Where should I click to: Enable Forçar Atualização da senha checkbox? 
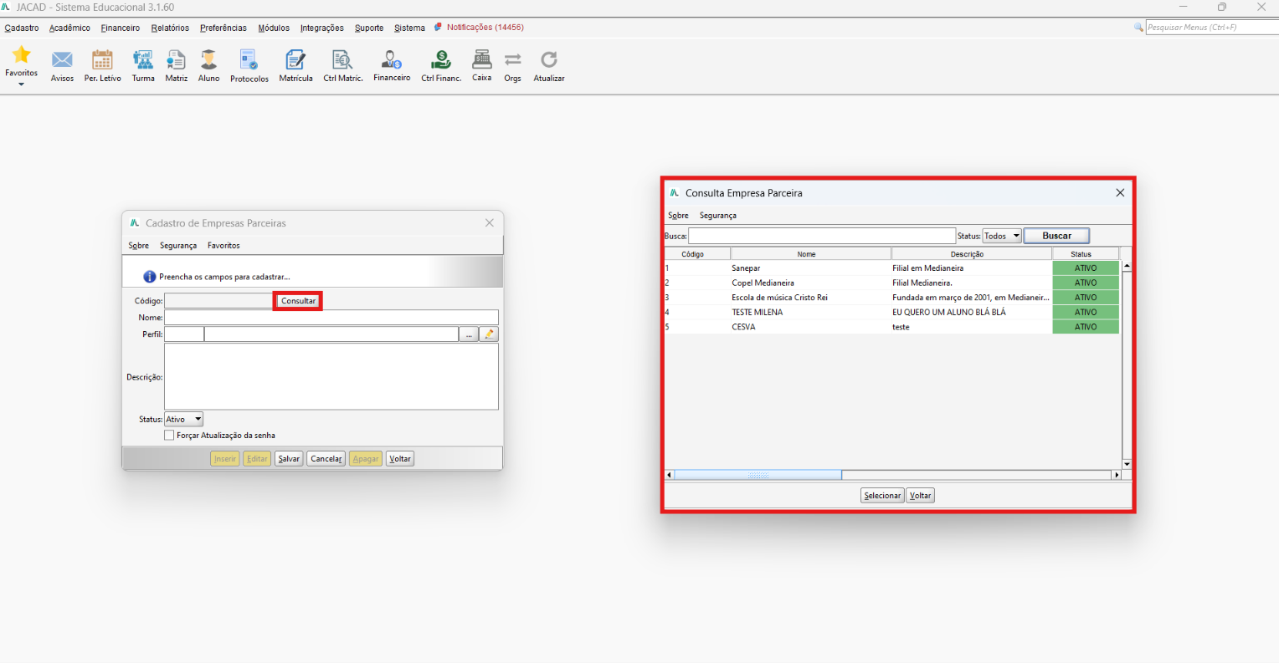169,436
